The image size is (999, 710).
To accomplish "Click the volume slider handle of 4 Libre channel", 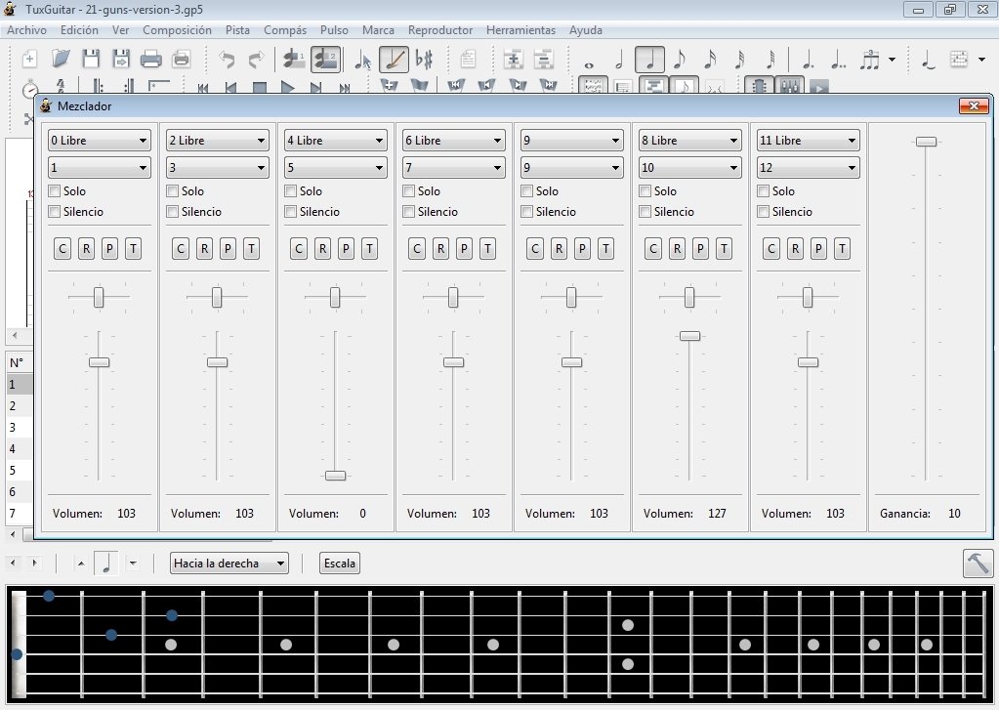I will (x=336, y=476).
